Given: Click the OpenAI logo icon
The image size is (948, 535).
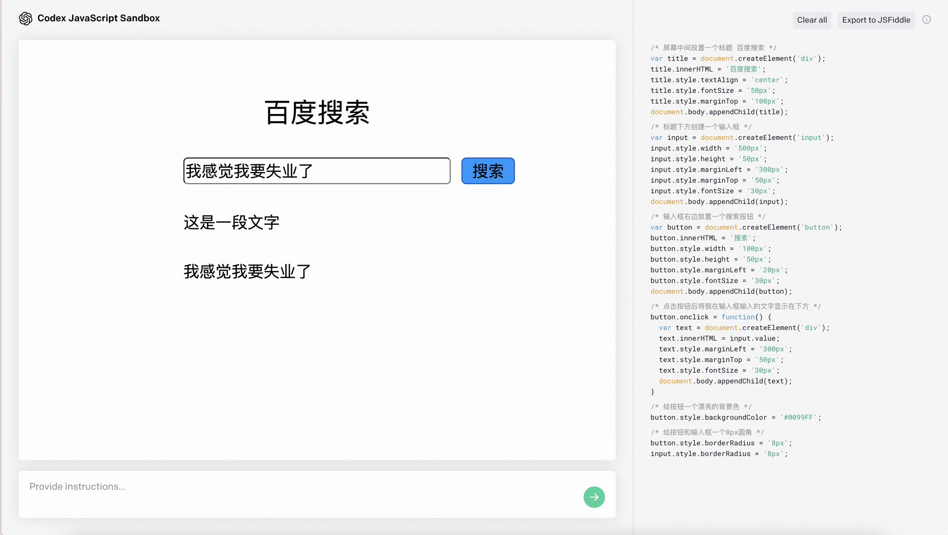Looking at the screenshot, I should [26, 18].
